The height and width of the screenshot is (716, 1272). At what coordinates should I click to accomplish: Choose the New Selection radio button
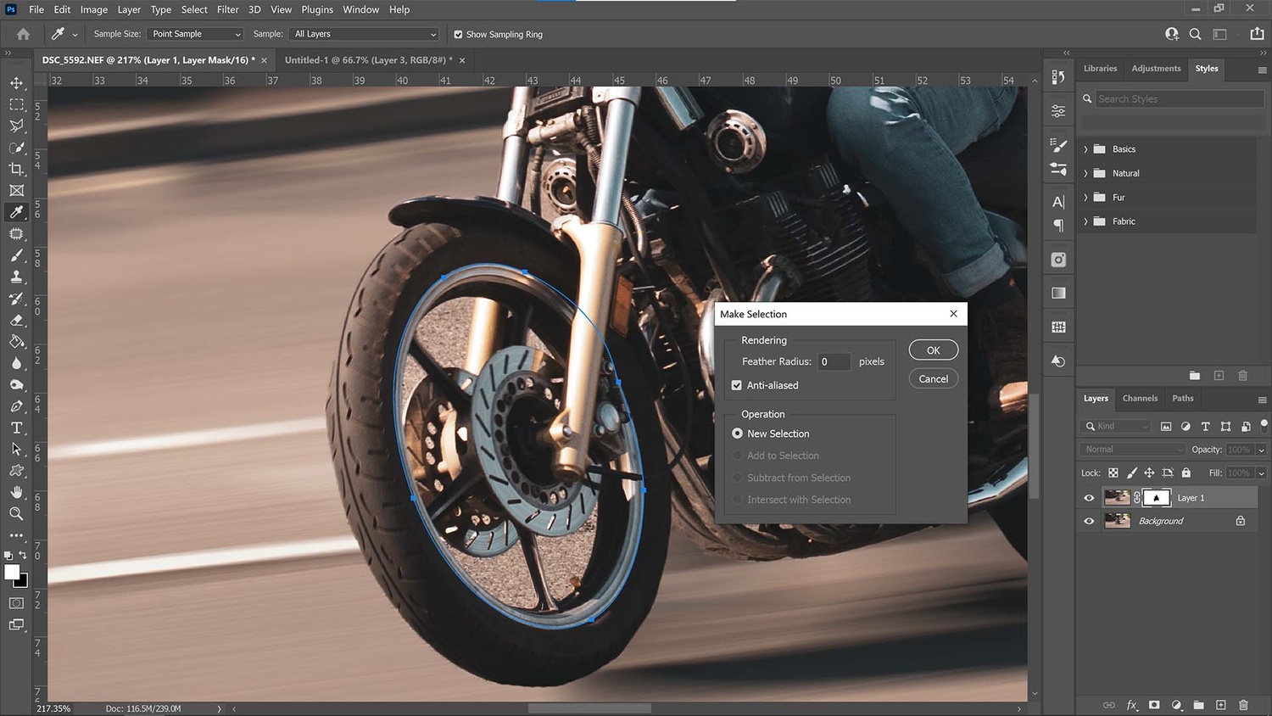[x=737, y=434]
